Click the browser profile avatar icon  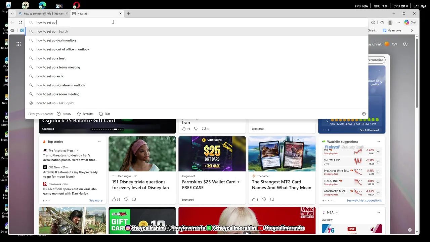(x=390, y=23)
